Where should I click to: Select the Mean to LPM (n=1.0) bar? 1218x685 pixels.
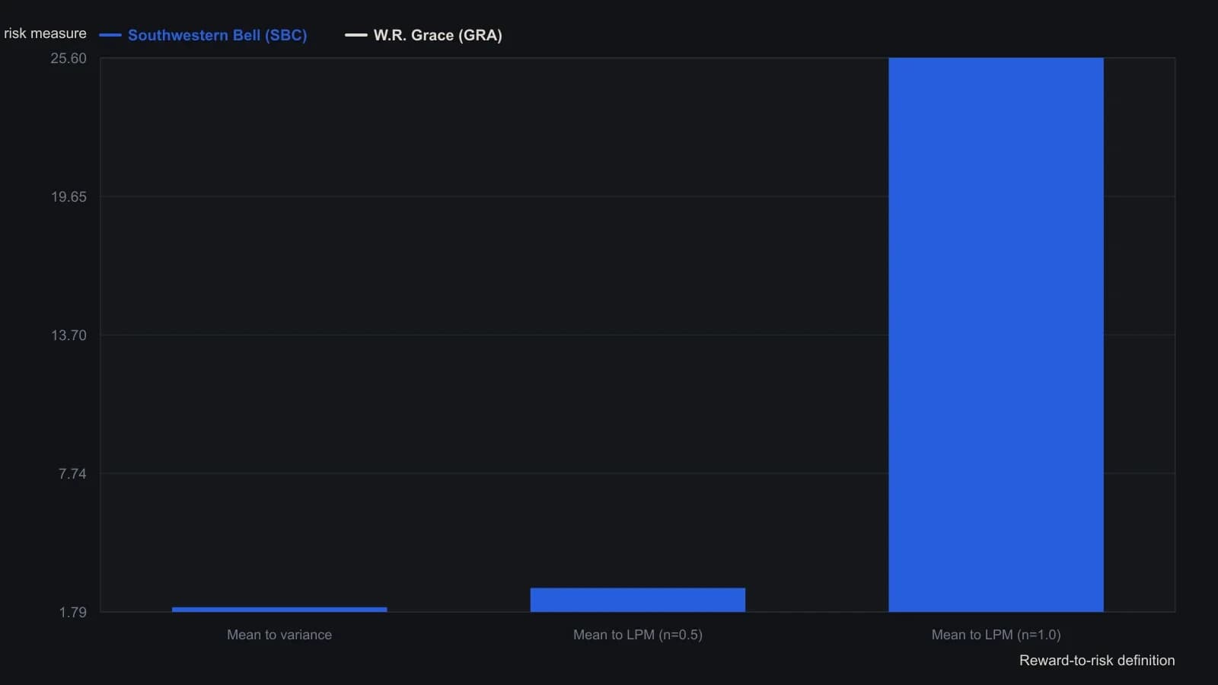click(x=996, y=335)
